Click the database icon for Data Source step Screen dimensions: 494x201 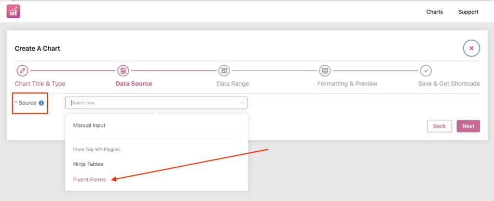coord(123,71)
